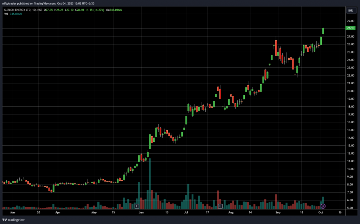Image resolution: width=360 pixels, height=224 pixels.
Task: Click the purple lightning event icon
Action: (323, 206)
